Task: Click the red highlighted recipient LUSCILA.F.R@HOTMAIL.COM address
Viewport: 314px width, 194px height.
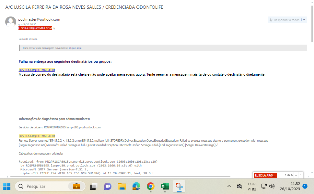Action: [35, 28]
